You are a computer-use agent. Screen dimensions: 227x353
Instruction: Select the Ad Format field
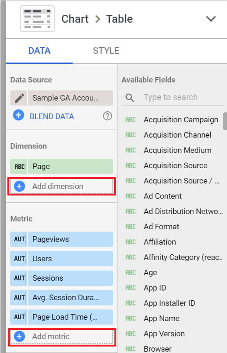tap(162, 227)
